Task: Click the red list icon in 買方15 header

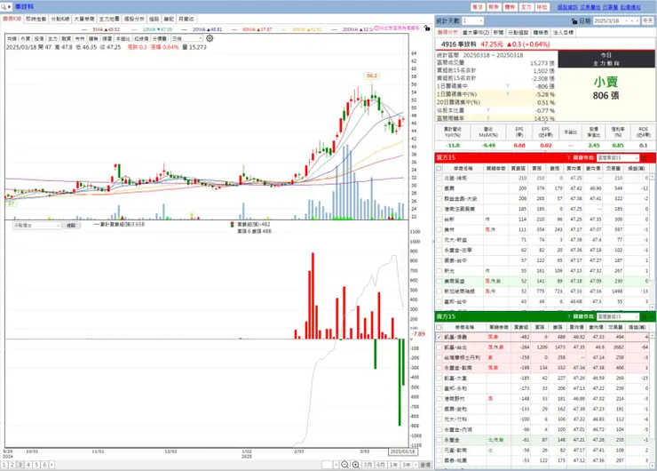Action: click(x=644, y=157)
